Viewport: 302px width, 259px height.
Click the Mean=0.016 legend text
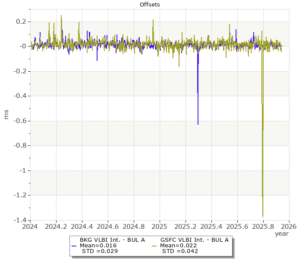(x=98, y=246)
